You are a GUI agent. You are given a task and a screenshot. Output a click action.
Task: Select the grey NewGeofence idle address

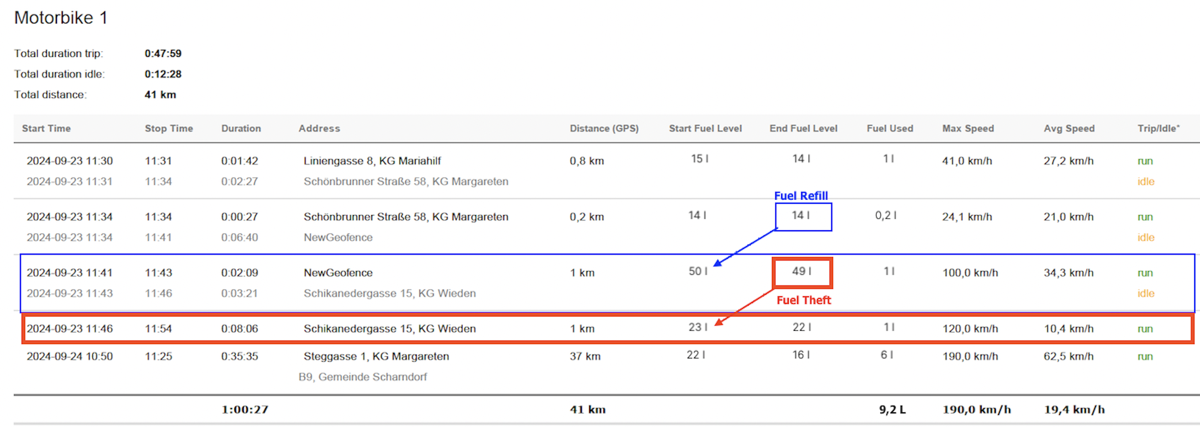coord(338,237)
